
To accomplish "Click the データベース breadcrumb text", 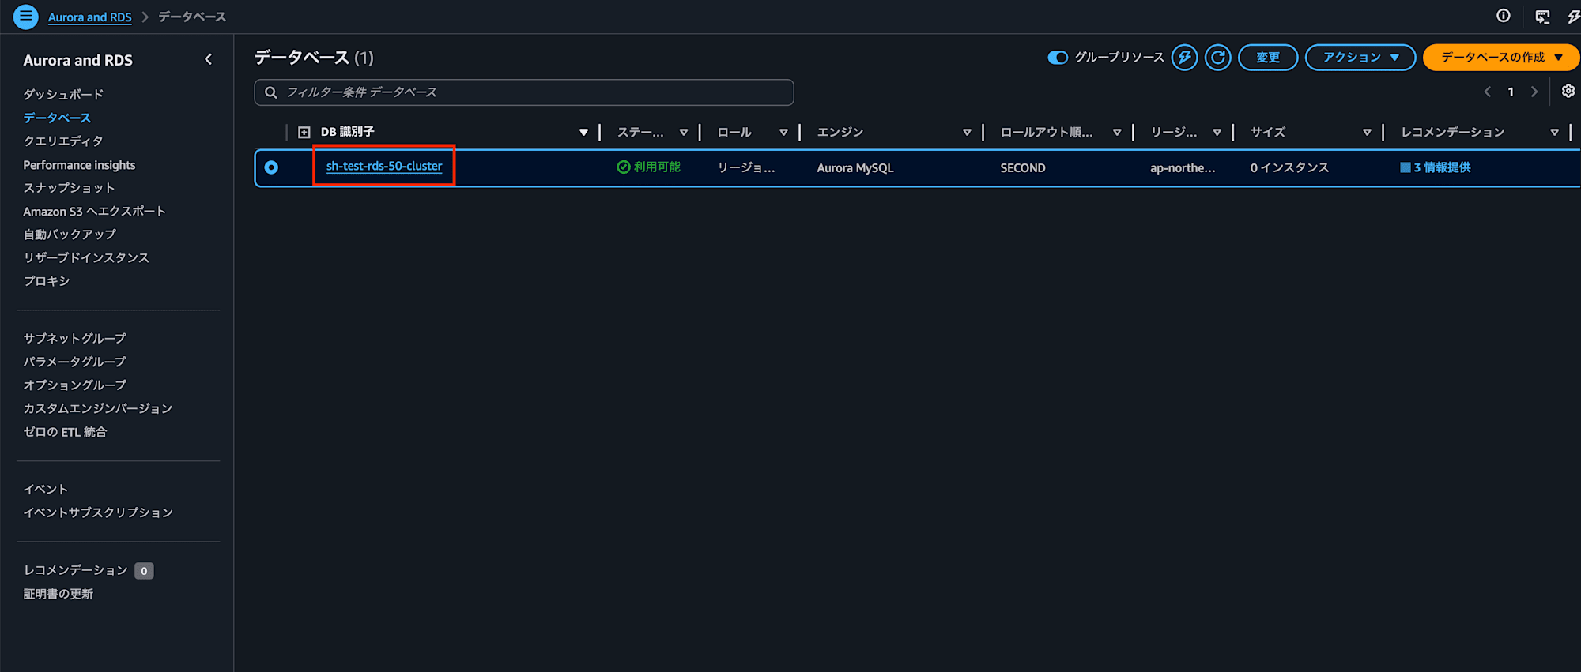I will (192, 17).
